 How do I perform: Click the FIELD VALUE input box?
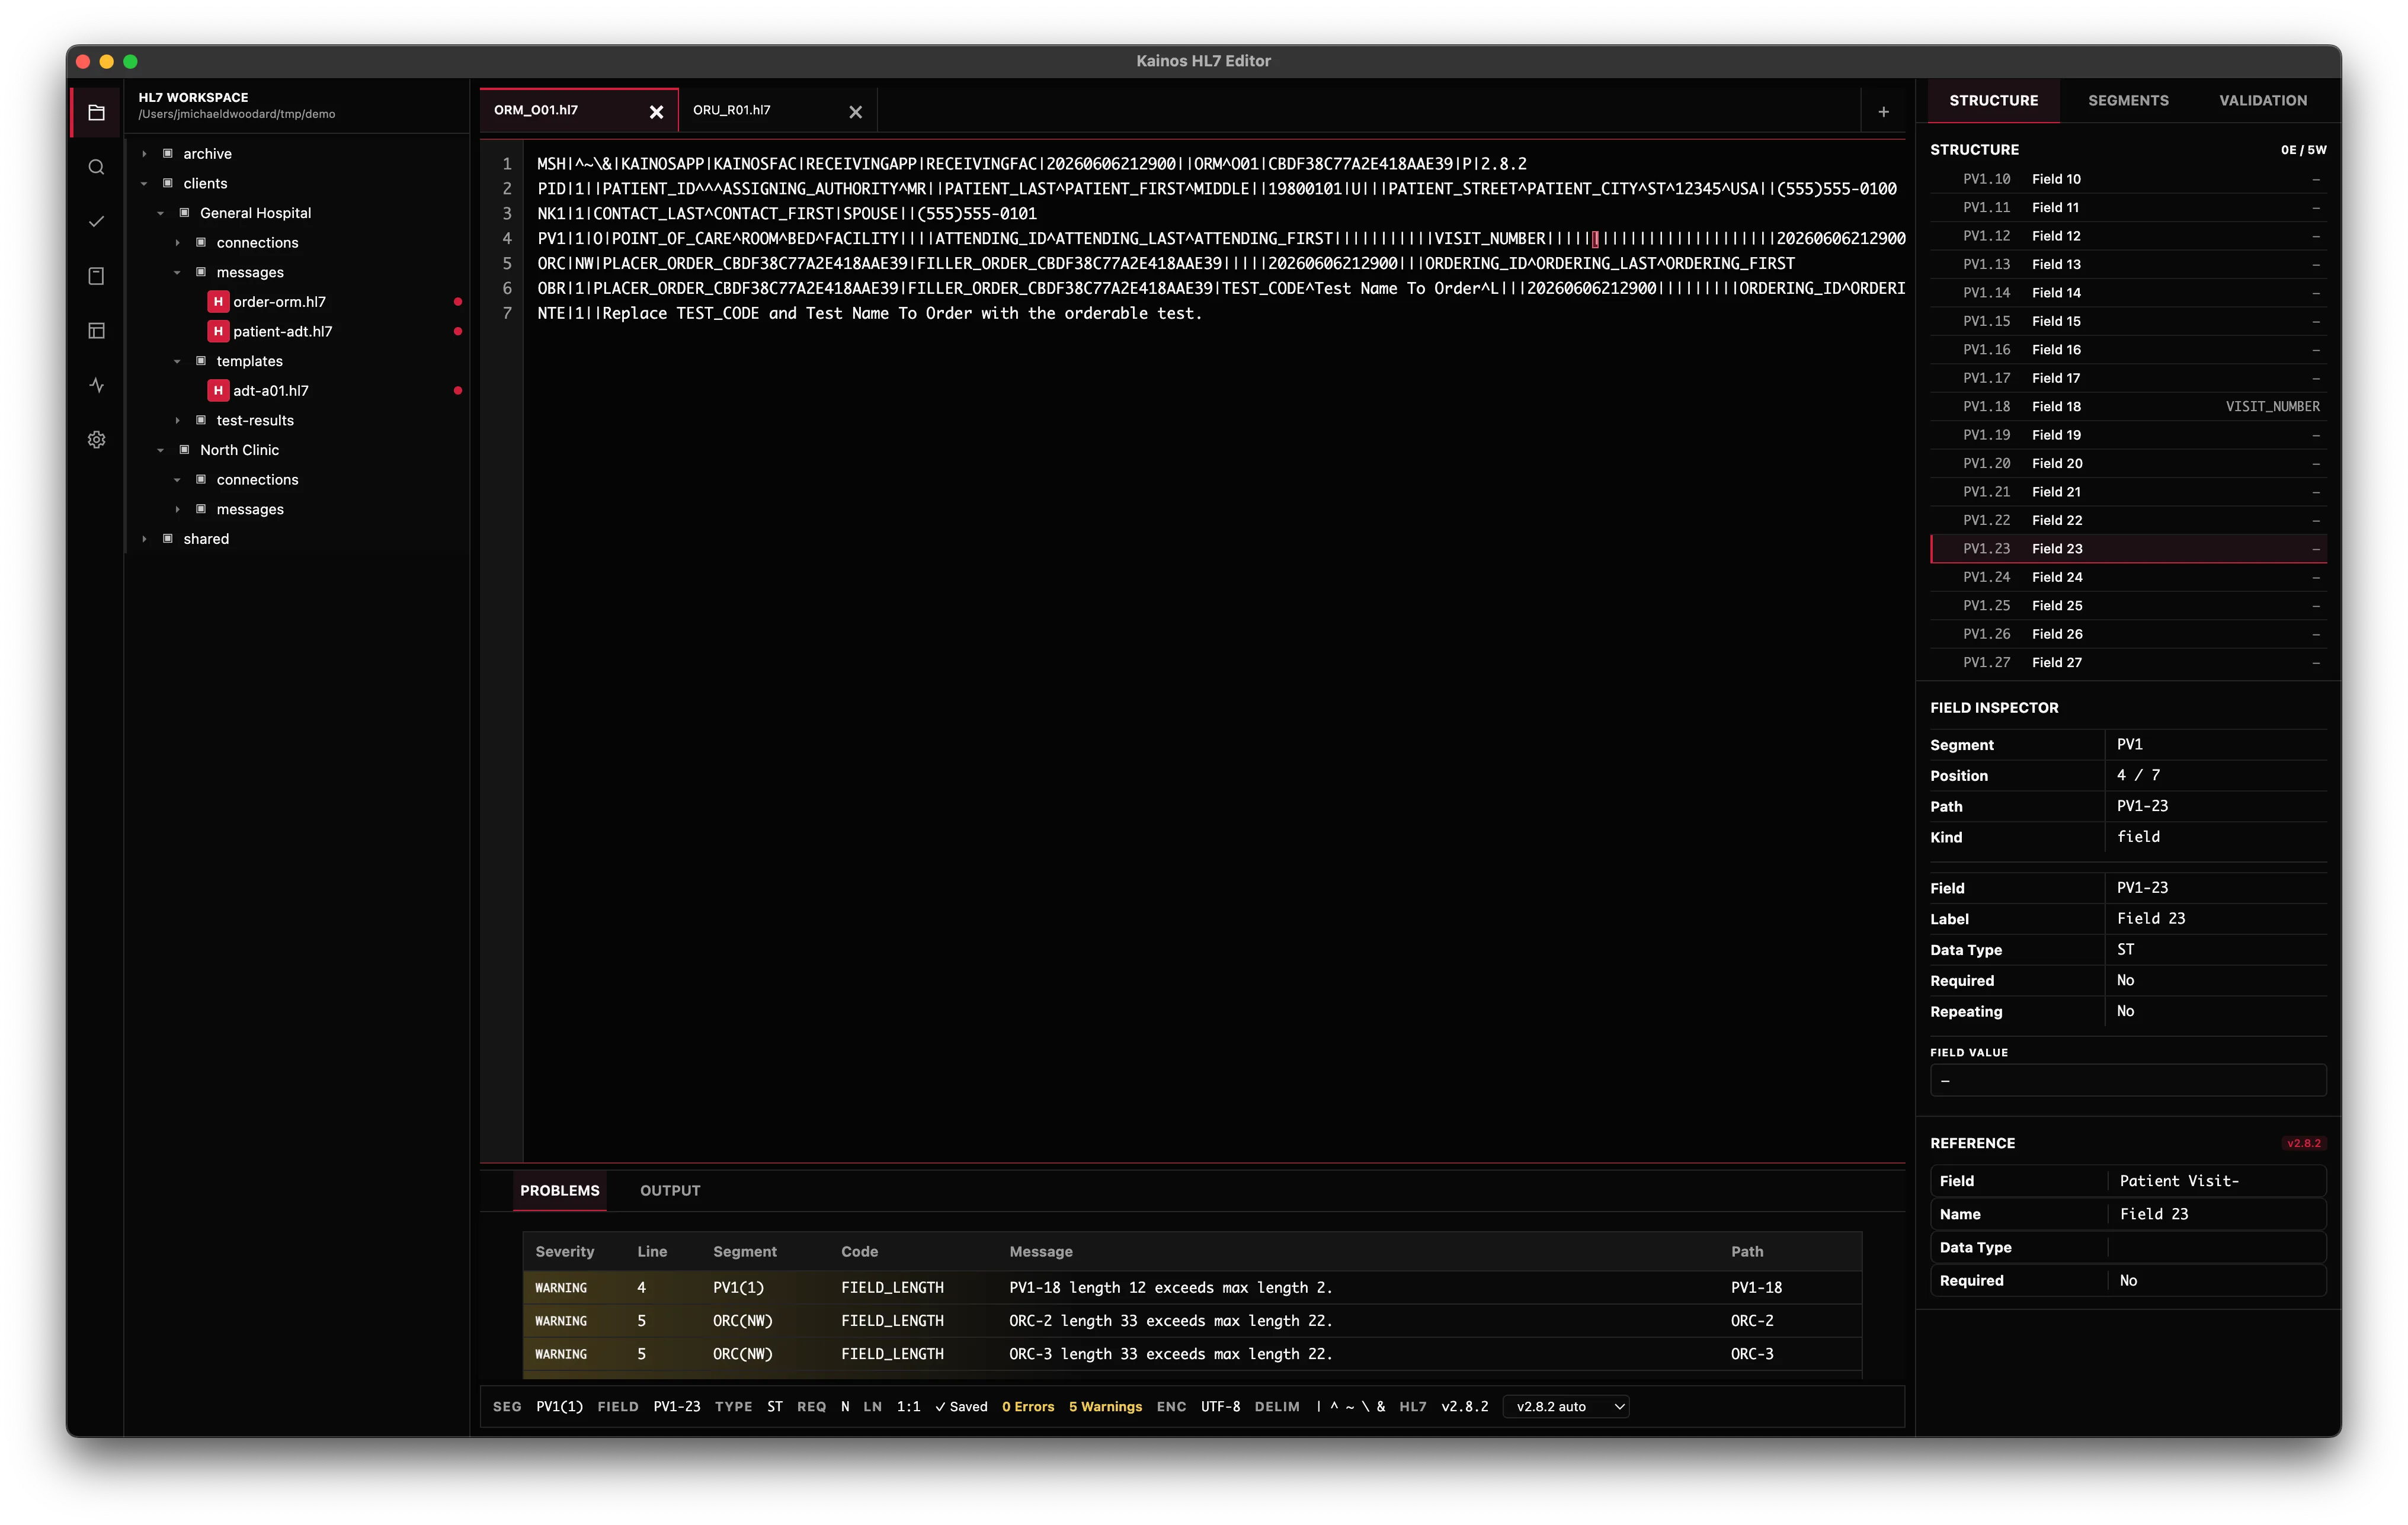point(2128,1080)
